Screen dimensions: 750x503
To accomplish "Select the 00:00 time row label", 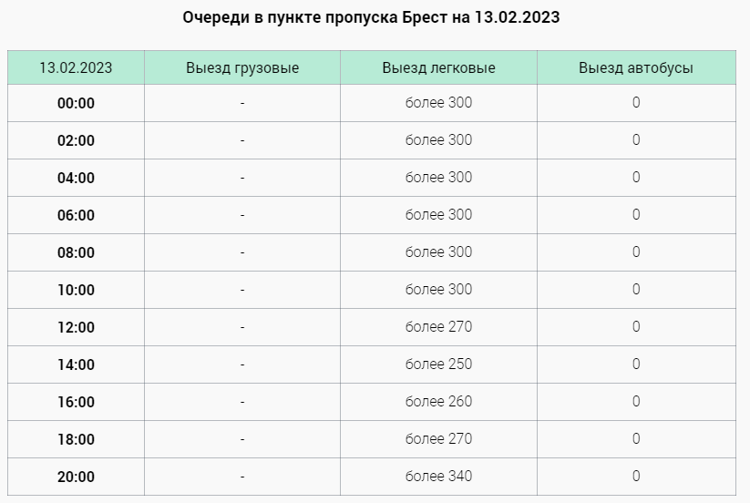I will [76, 103].
